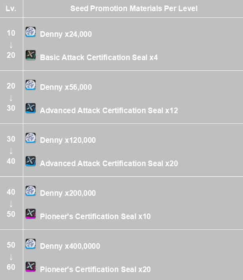Click the arrow between levels 50 and 60
The width and height of the screenshot is (243, 280).
click(x=11, y=256)
